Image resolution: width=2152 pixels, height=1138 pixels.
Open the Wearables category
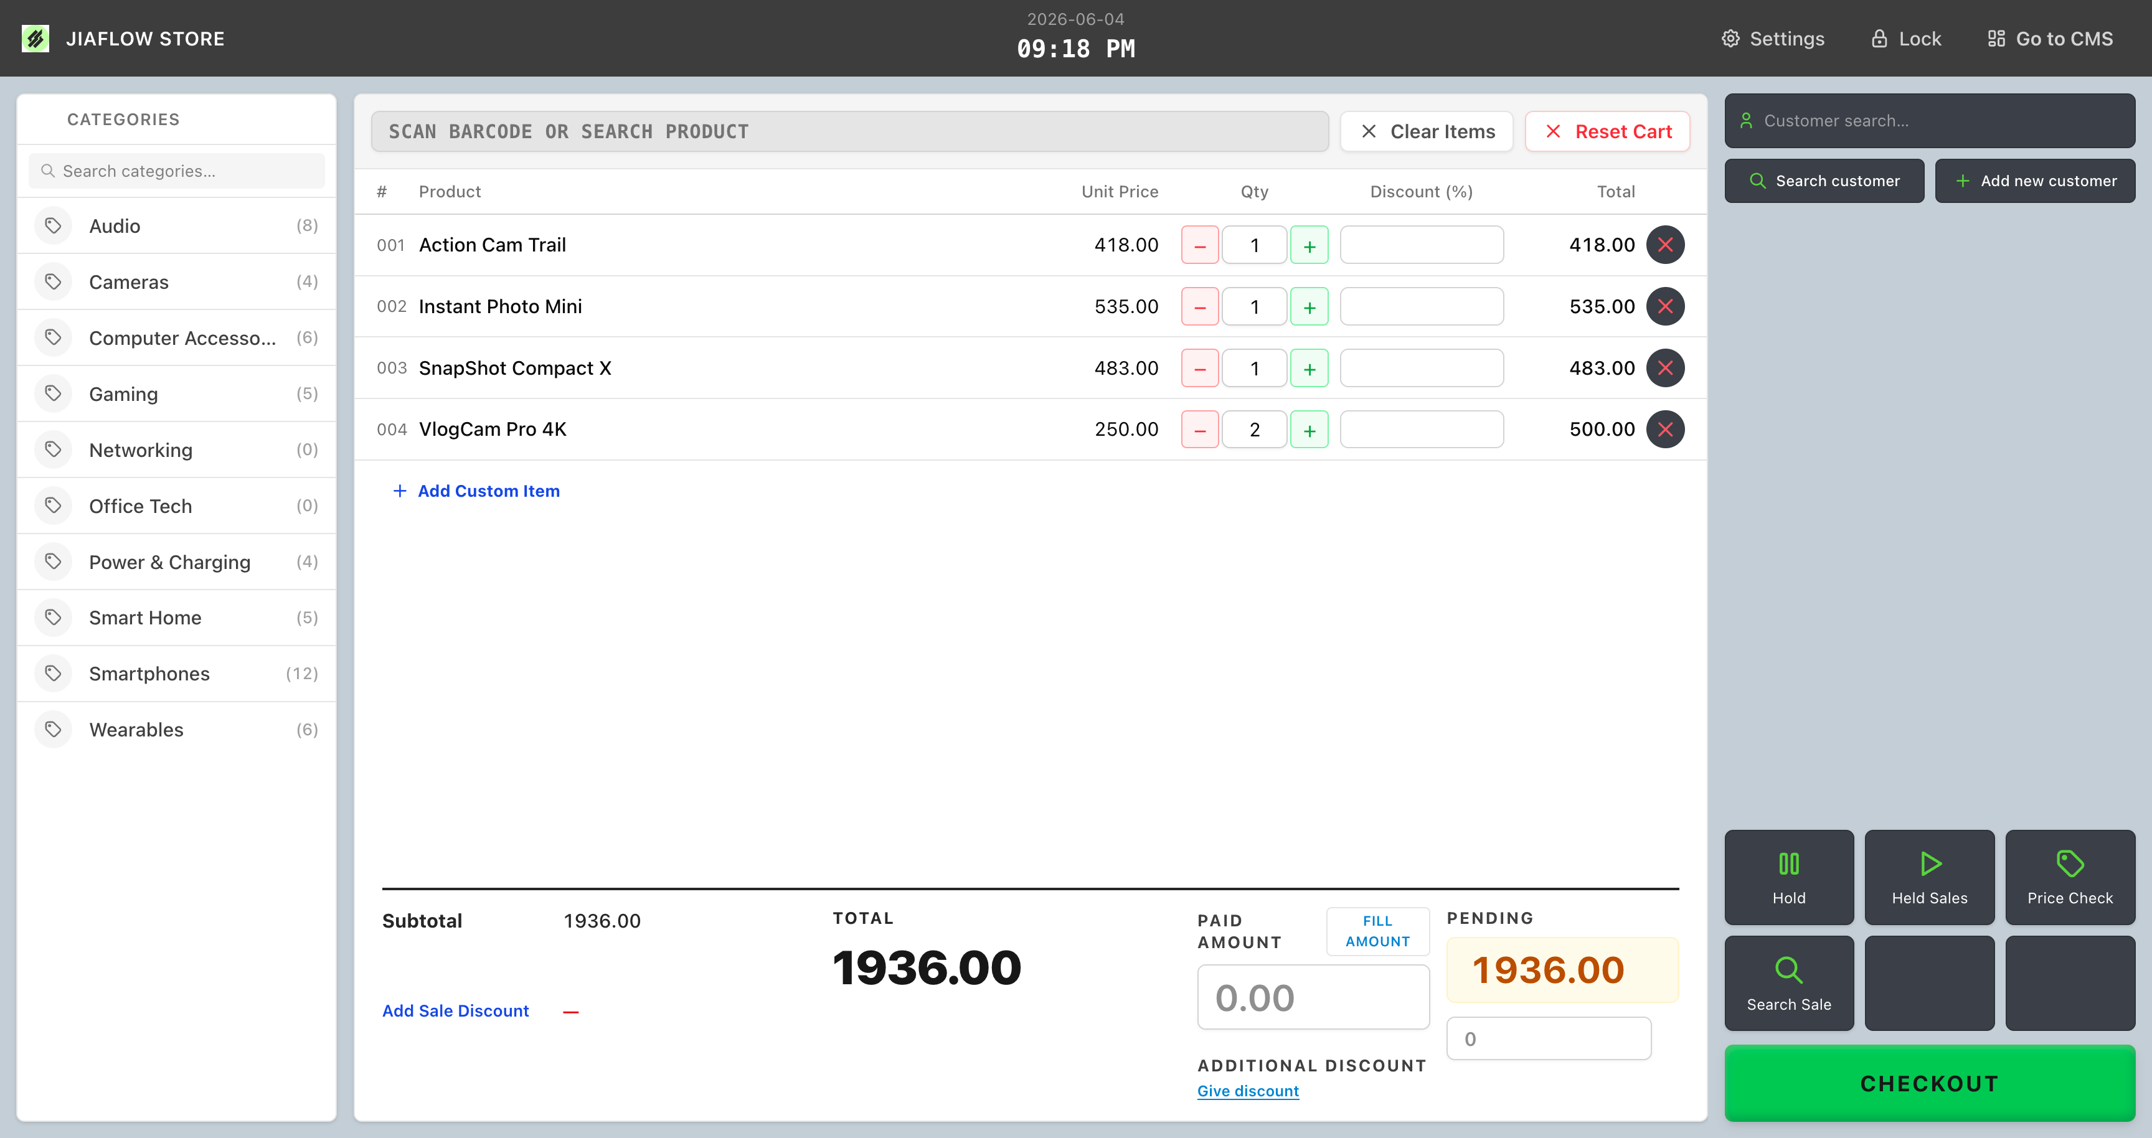[x=176, y=729]
